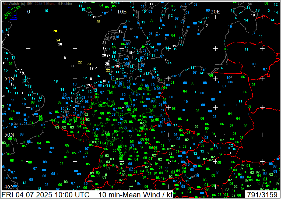Screen dimensions: 281x199
Task: Click the 10 min-Mean Wind / kt caption
Action: click(x=135, y=194)
